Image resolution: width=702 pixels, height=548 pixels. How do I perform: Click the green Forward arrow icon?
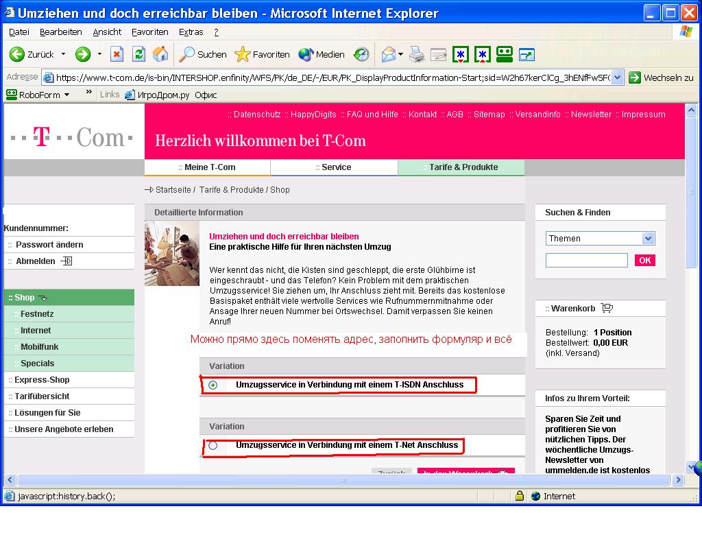click(83, 54)
